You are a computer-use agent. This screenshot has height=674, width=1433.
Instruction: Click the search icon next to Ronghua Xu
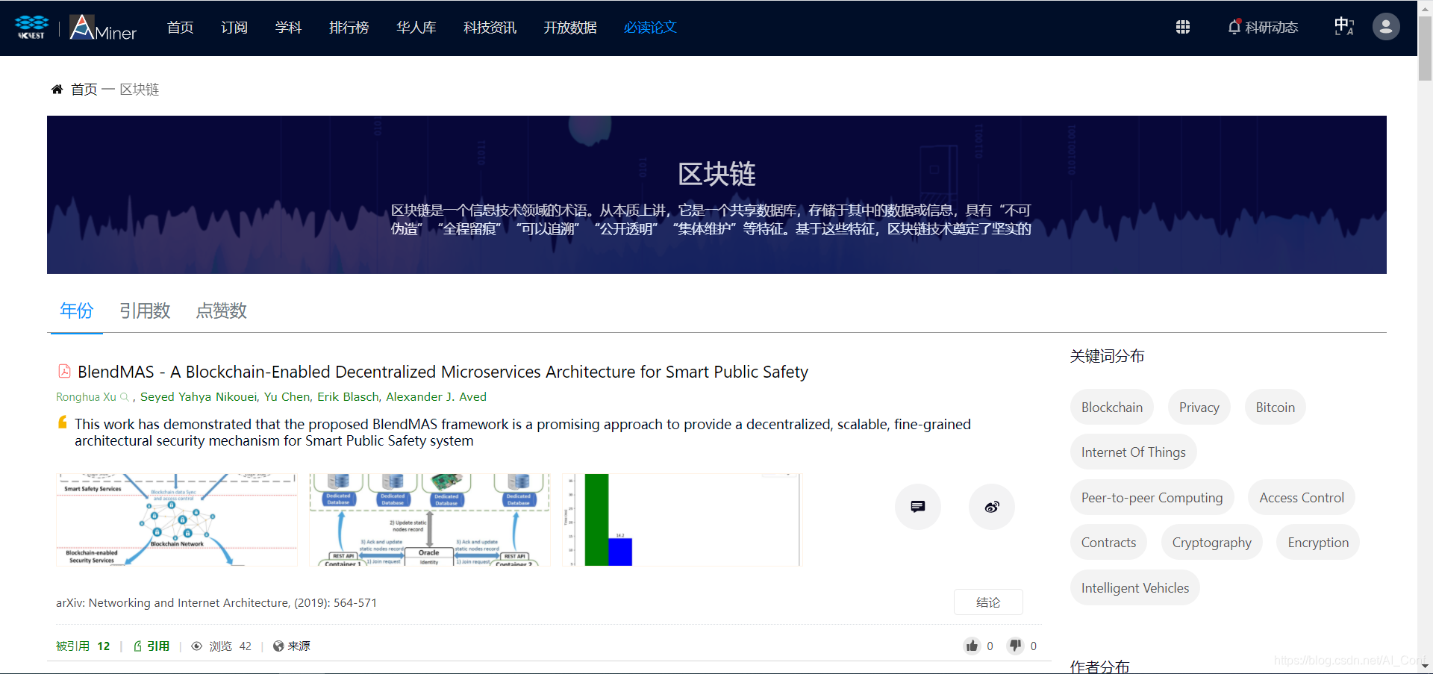coord(125,397)
